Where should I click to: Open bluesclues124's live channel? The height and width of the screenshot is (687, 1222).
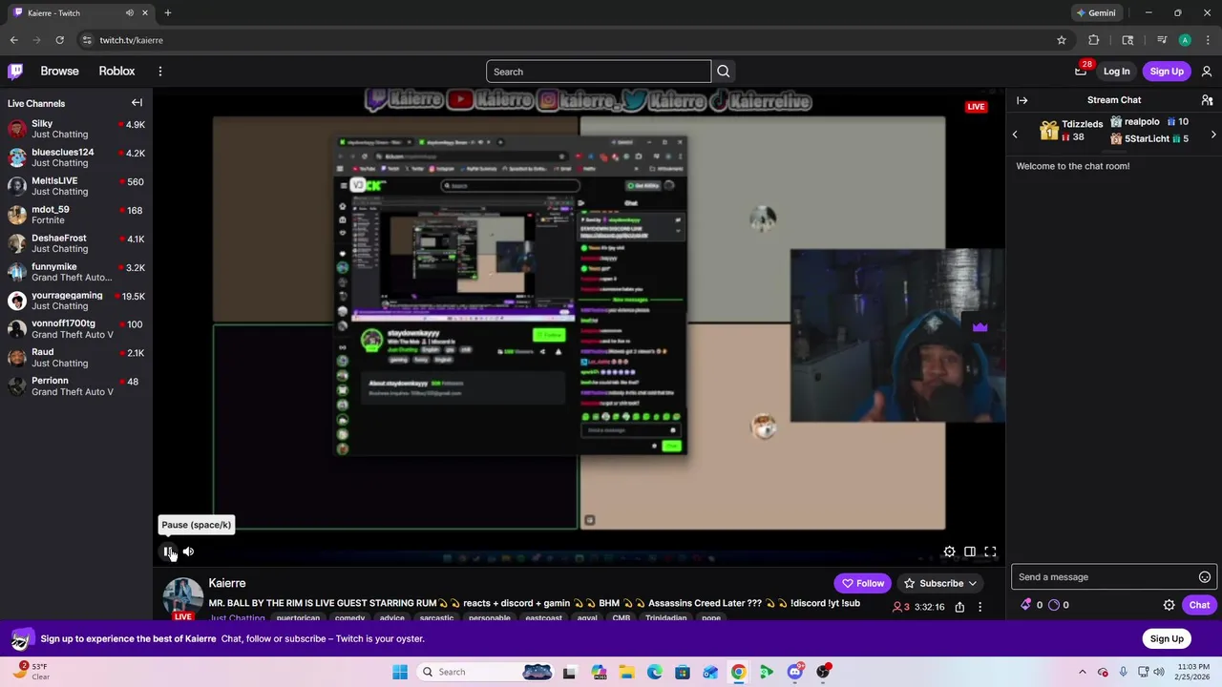[x=76, y=157]
